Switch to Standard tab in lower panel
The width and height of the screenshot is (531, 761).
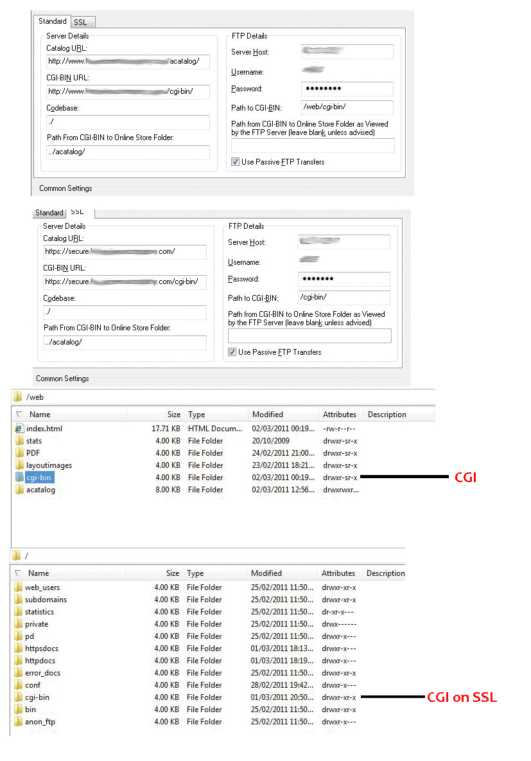tap(49, 213)
